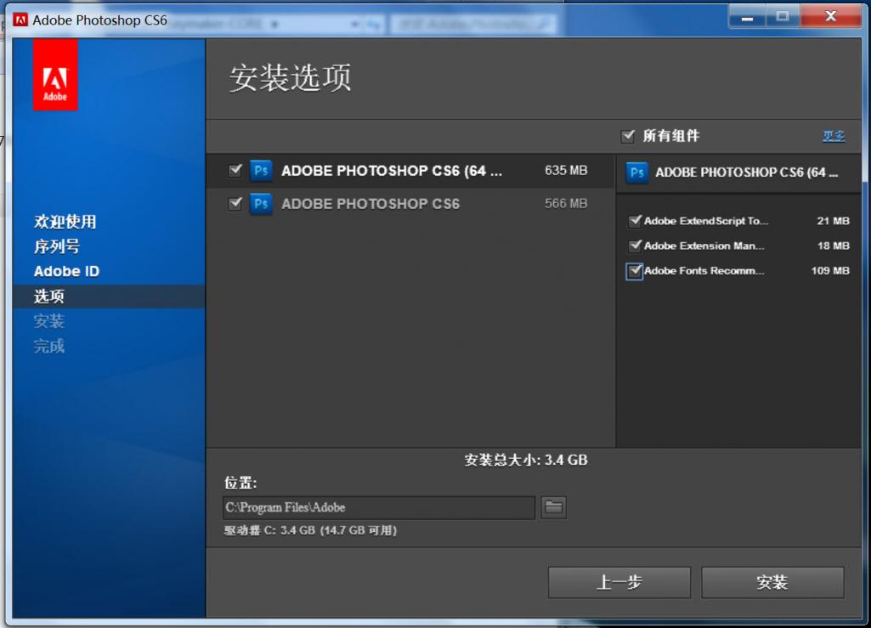Image resolution: width=871 pixels, height=628 pixels.
Task: Select the 选项 step in sidebar
Action: pyautogui.click(x=49, y=297)
